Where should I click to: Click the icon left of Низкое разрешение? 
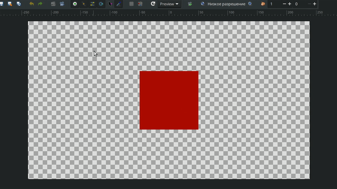[203, 4]
